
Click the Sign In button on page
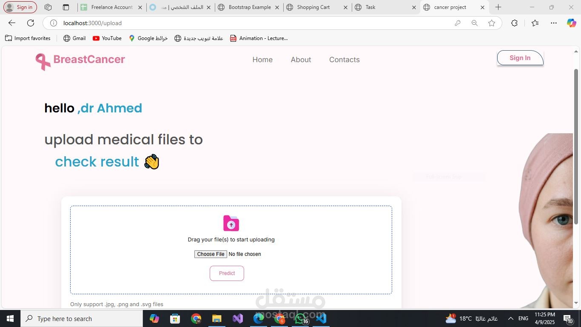click(520, 58)
